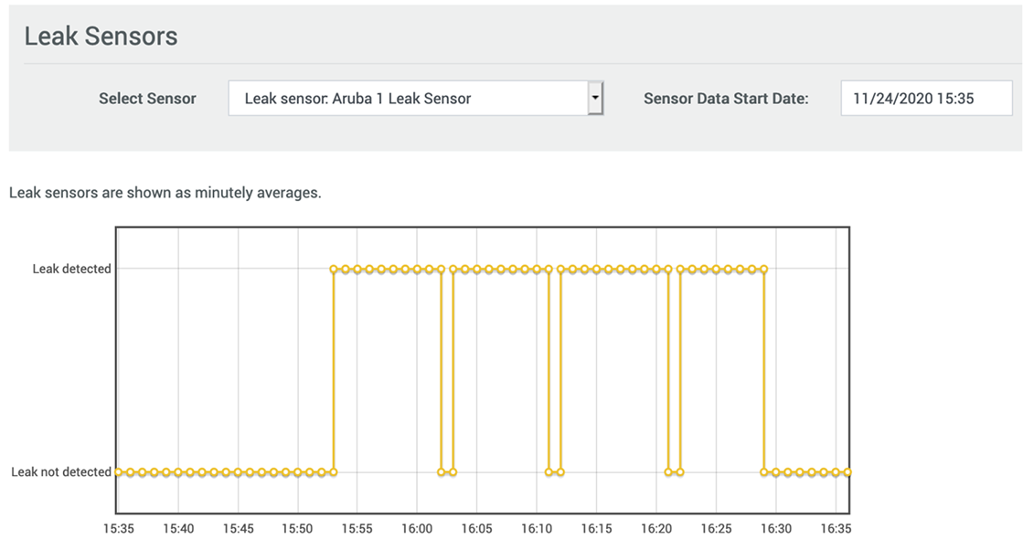
Task: Click 'Leak not detected' point at 16:02
Action: [x=442, y=472]
